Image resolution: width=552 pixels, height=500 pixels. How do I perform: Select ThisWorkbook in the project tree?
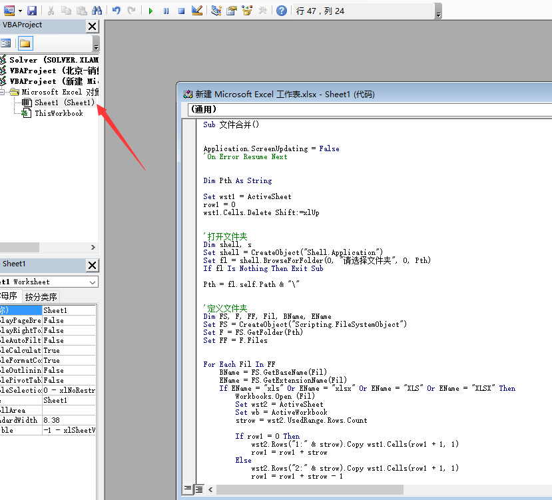click(x=59, y=113)
